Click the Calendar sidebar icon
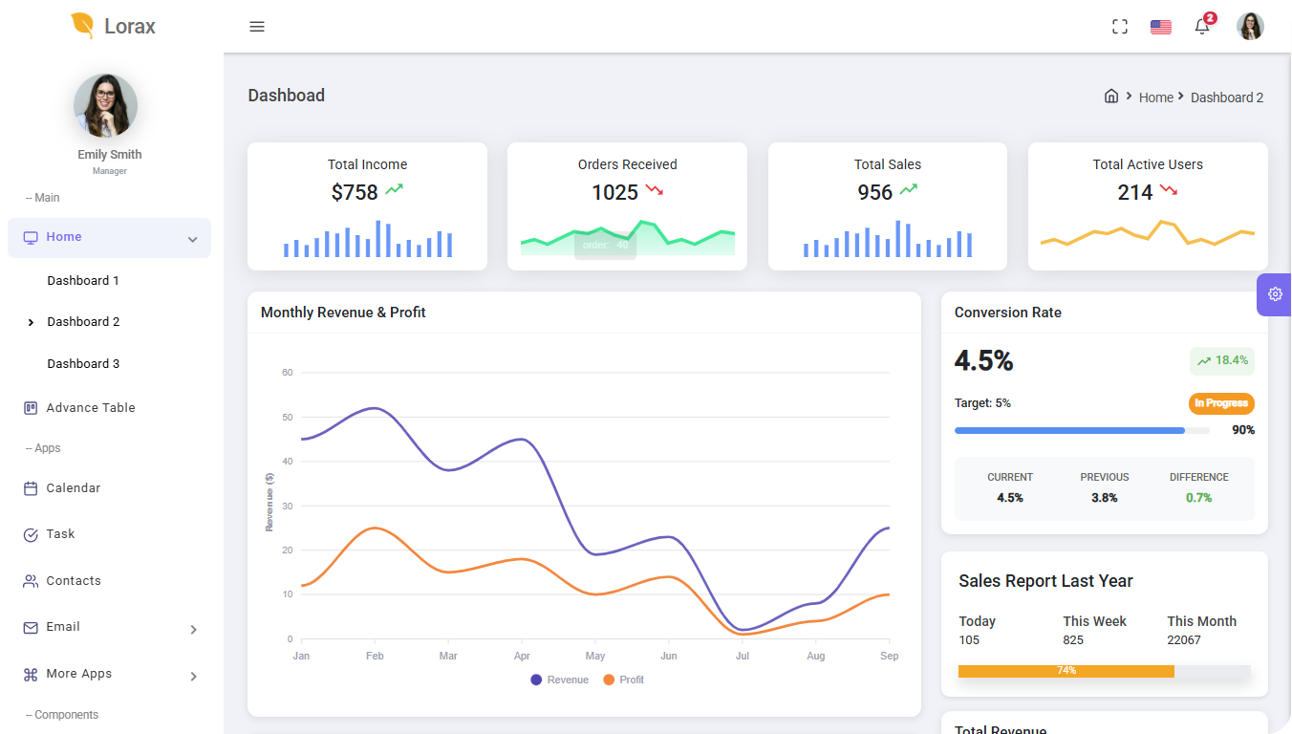Image resolution: width=1292 pixels, height=734 pixels. coord(31,488)
